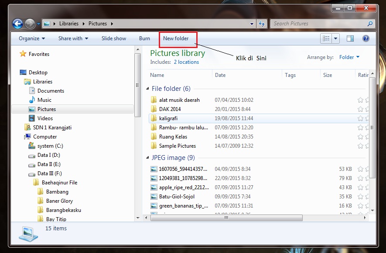Click the Back navigation arrow
386x253 pixels.
pos(17,24)
